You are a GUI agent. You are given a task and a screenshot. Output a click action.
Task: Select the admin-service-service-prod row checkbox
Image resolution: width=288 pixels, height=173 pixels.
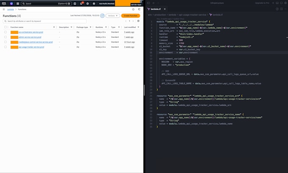(6, 37)
